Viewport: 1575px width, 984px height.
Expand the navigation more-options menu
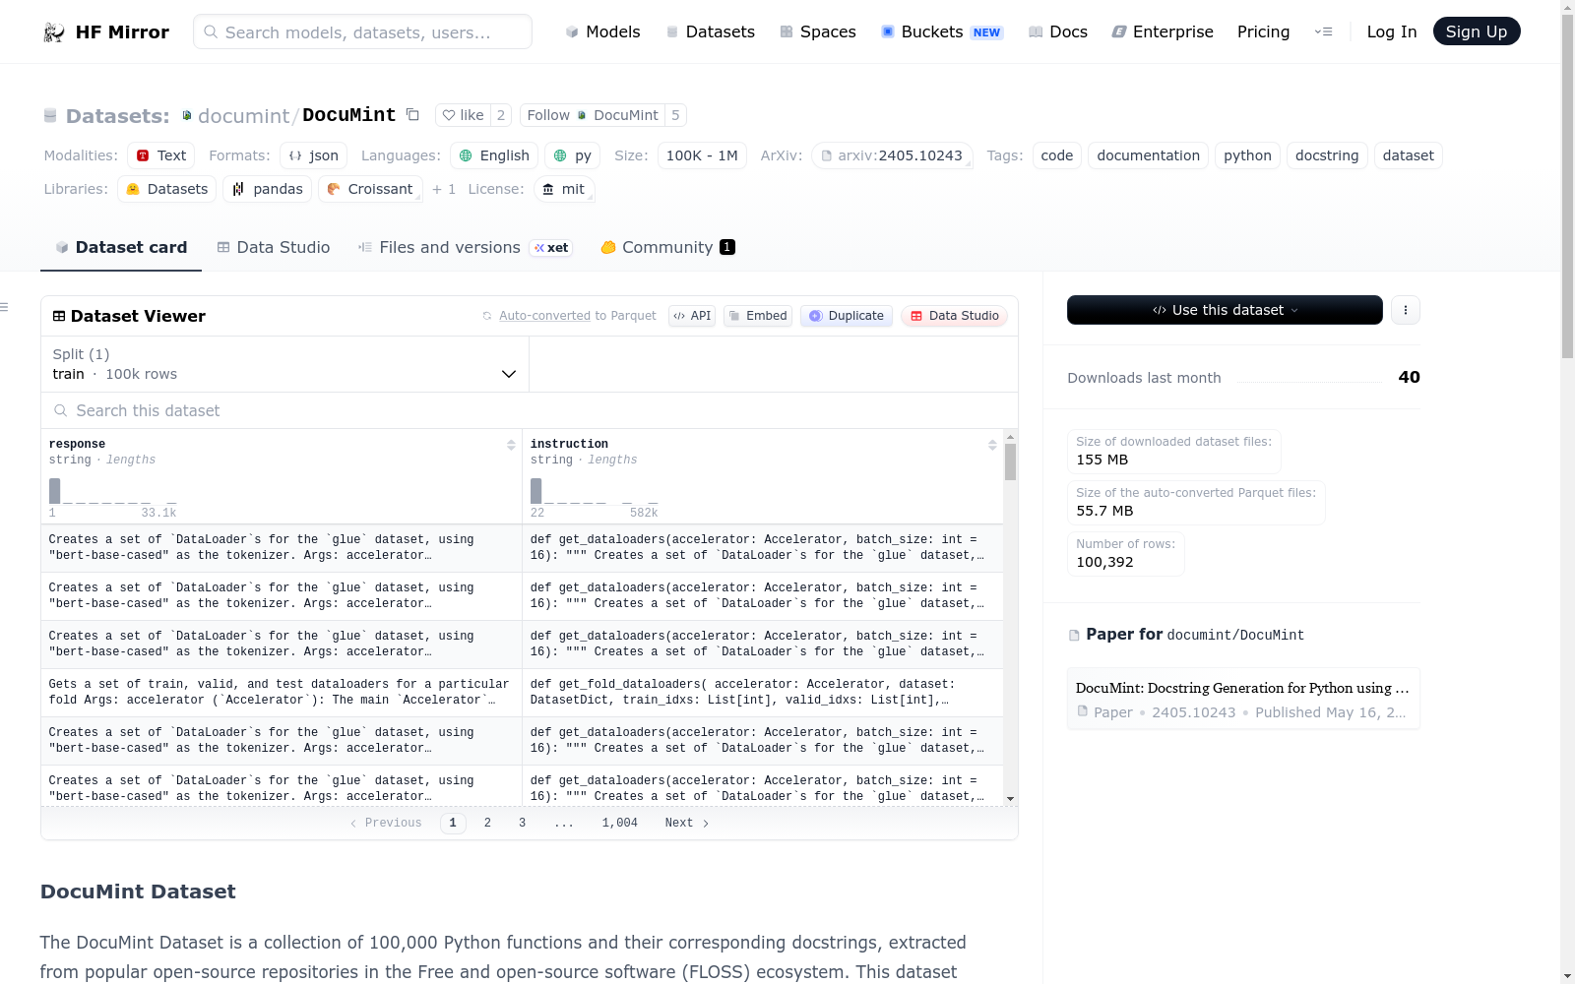click(x=1323, y=31)
